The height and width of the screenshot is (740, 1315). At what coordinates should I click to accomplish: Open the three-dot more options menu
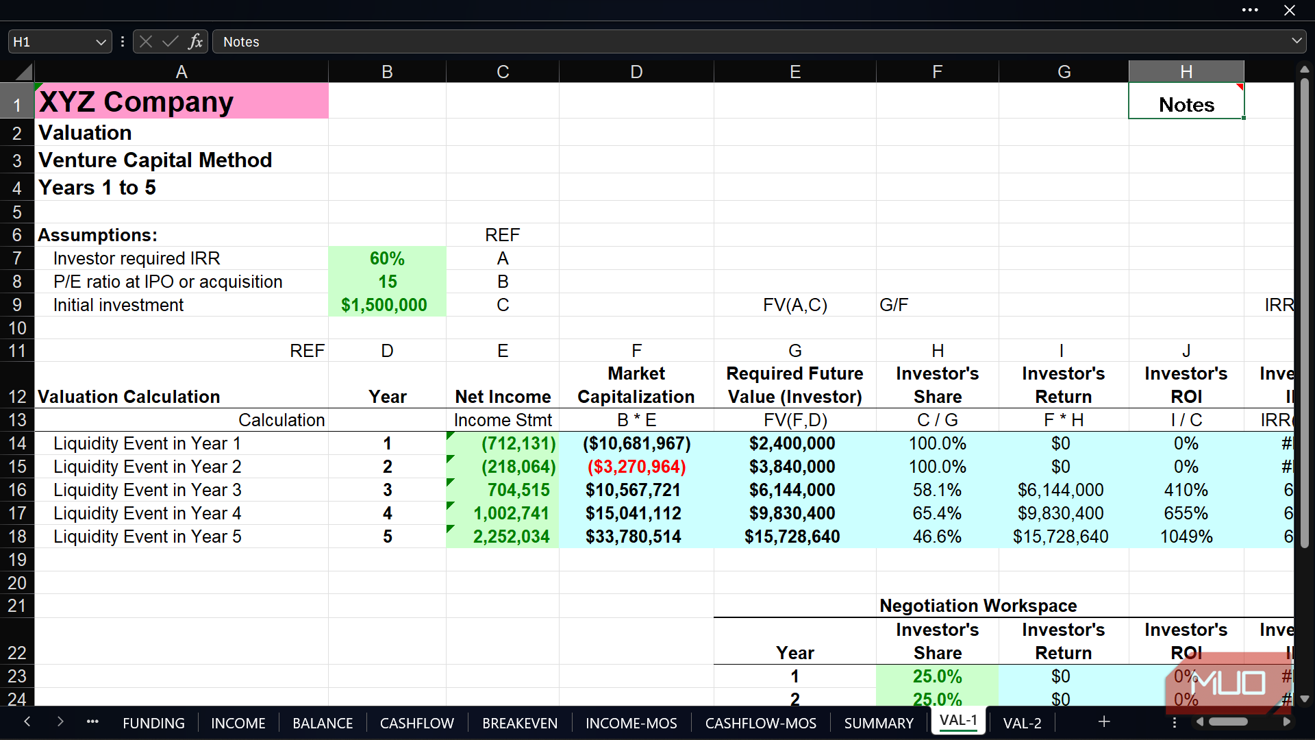click(x=1250, y=10)
